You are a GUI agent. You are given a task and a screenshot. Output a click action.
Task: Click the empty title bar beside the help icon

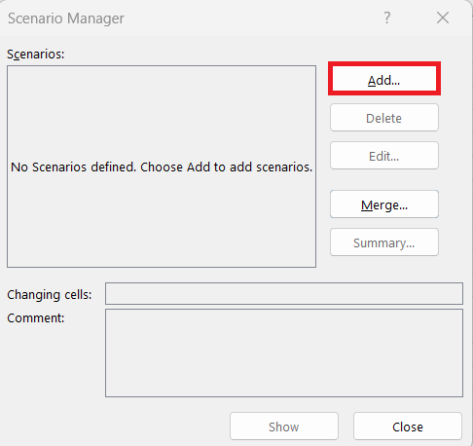click(x=253, y=18)
